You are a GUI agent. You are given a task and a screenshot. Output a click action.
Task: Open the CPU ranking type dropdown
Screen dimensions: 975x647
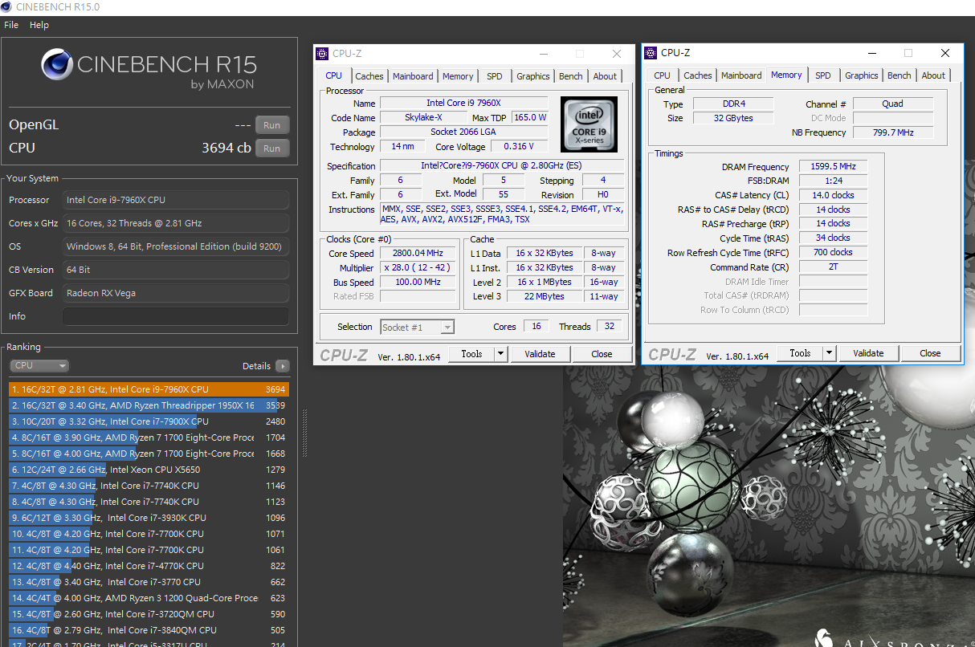[x=39, y=366]
